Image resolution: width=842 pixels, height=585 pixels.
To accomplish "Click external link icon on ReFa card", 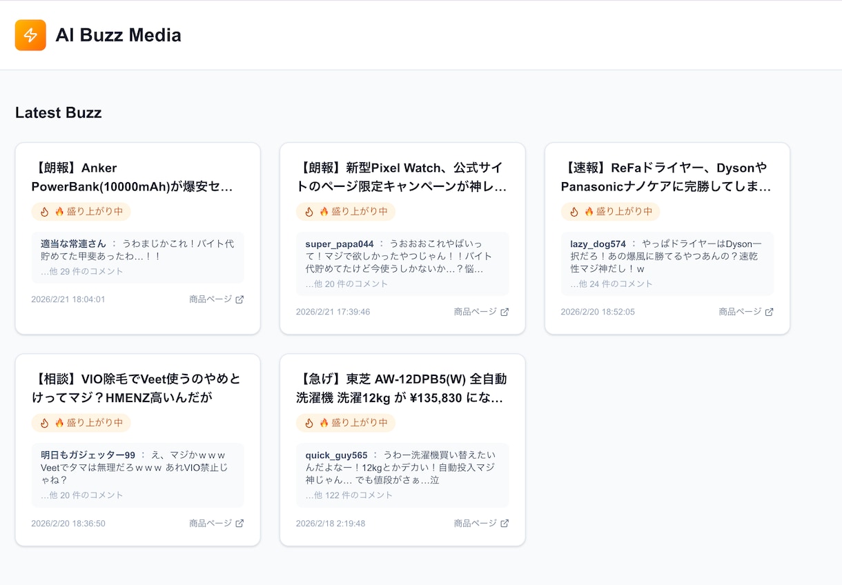I will (770, 312).
